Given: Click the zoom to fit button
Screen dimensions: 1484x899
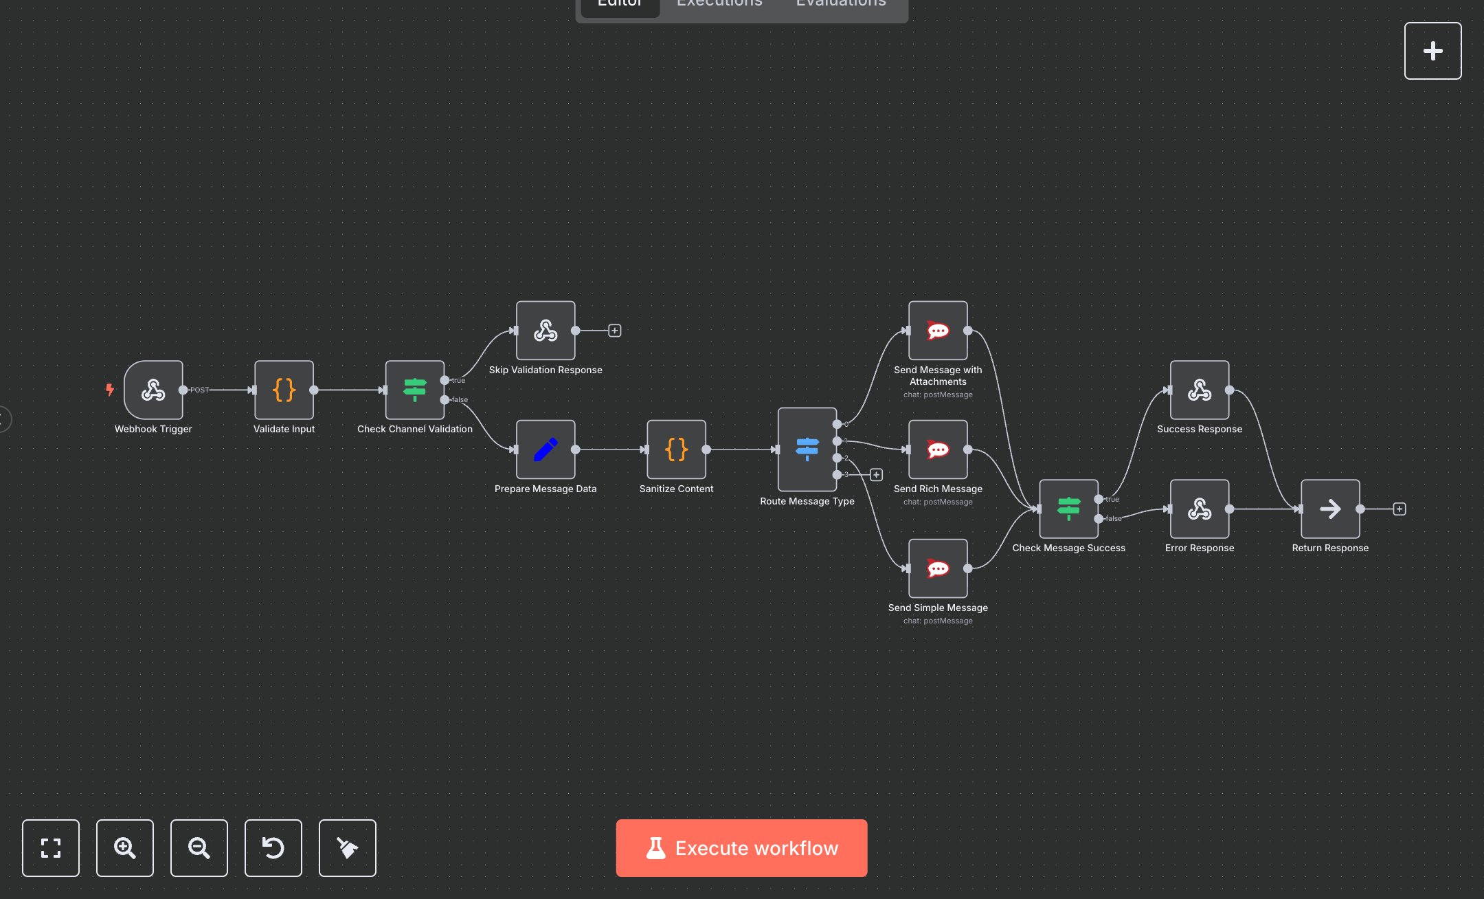Looking at the screenshot, I should point(51,848).
